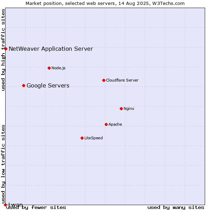Select the 'Google Servers' label
Viewport: 210px width, 210px height.
tap(48, 86)
